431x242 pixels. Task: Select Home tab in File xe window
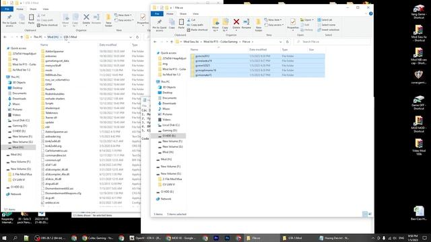(170, 13)
